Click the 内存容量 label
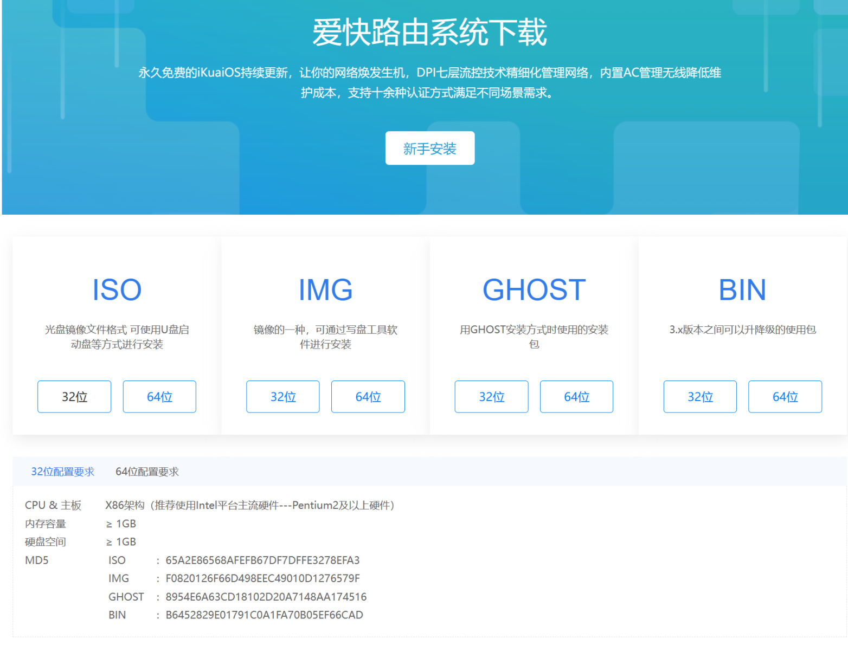848x645 pixels. point(46,524)
